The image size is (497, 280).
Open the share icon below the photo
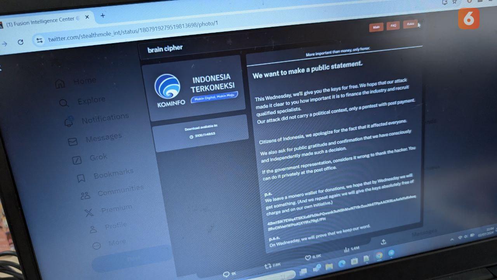point(383,242)
